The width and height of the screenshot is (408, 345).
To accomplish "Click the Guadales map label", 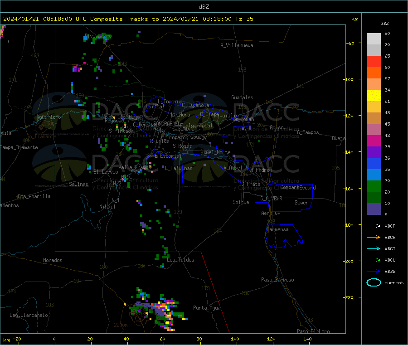I will click(242, 97).
